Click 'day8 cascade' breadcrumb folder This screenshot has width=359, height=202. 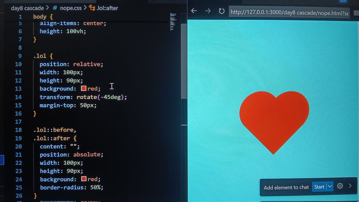(x=27, y=8)
